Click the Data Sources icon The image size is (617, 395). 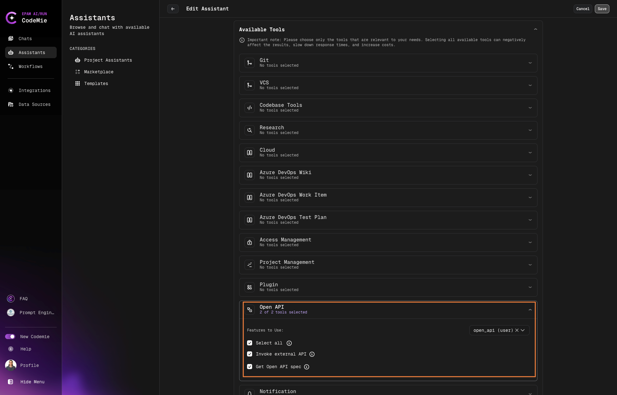pos(10,104)
